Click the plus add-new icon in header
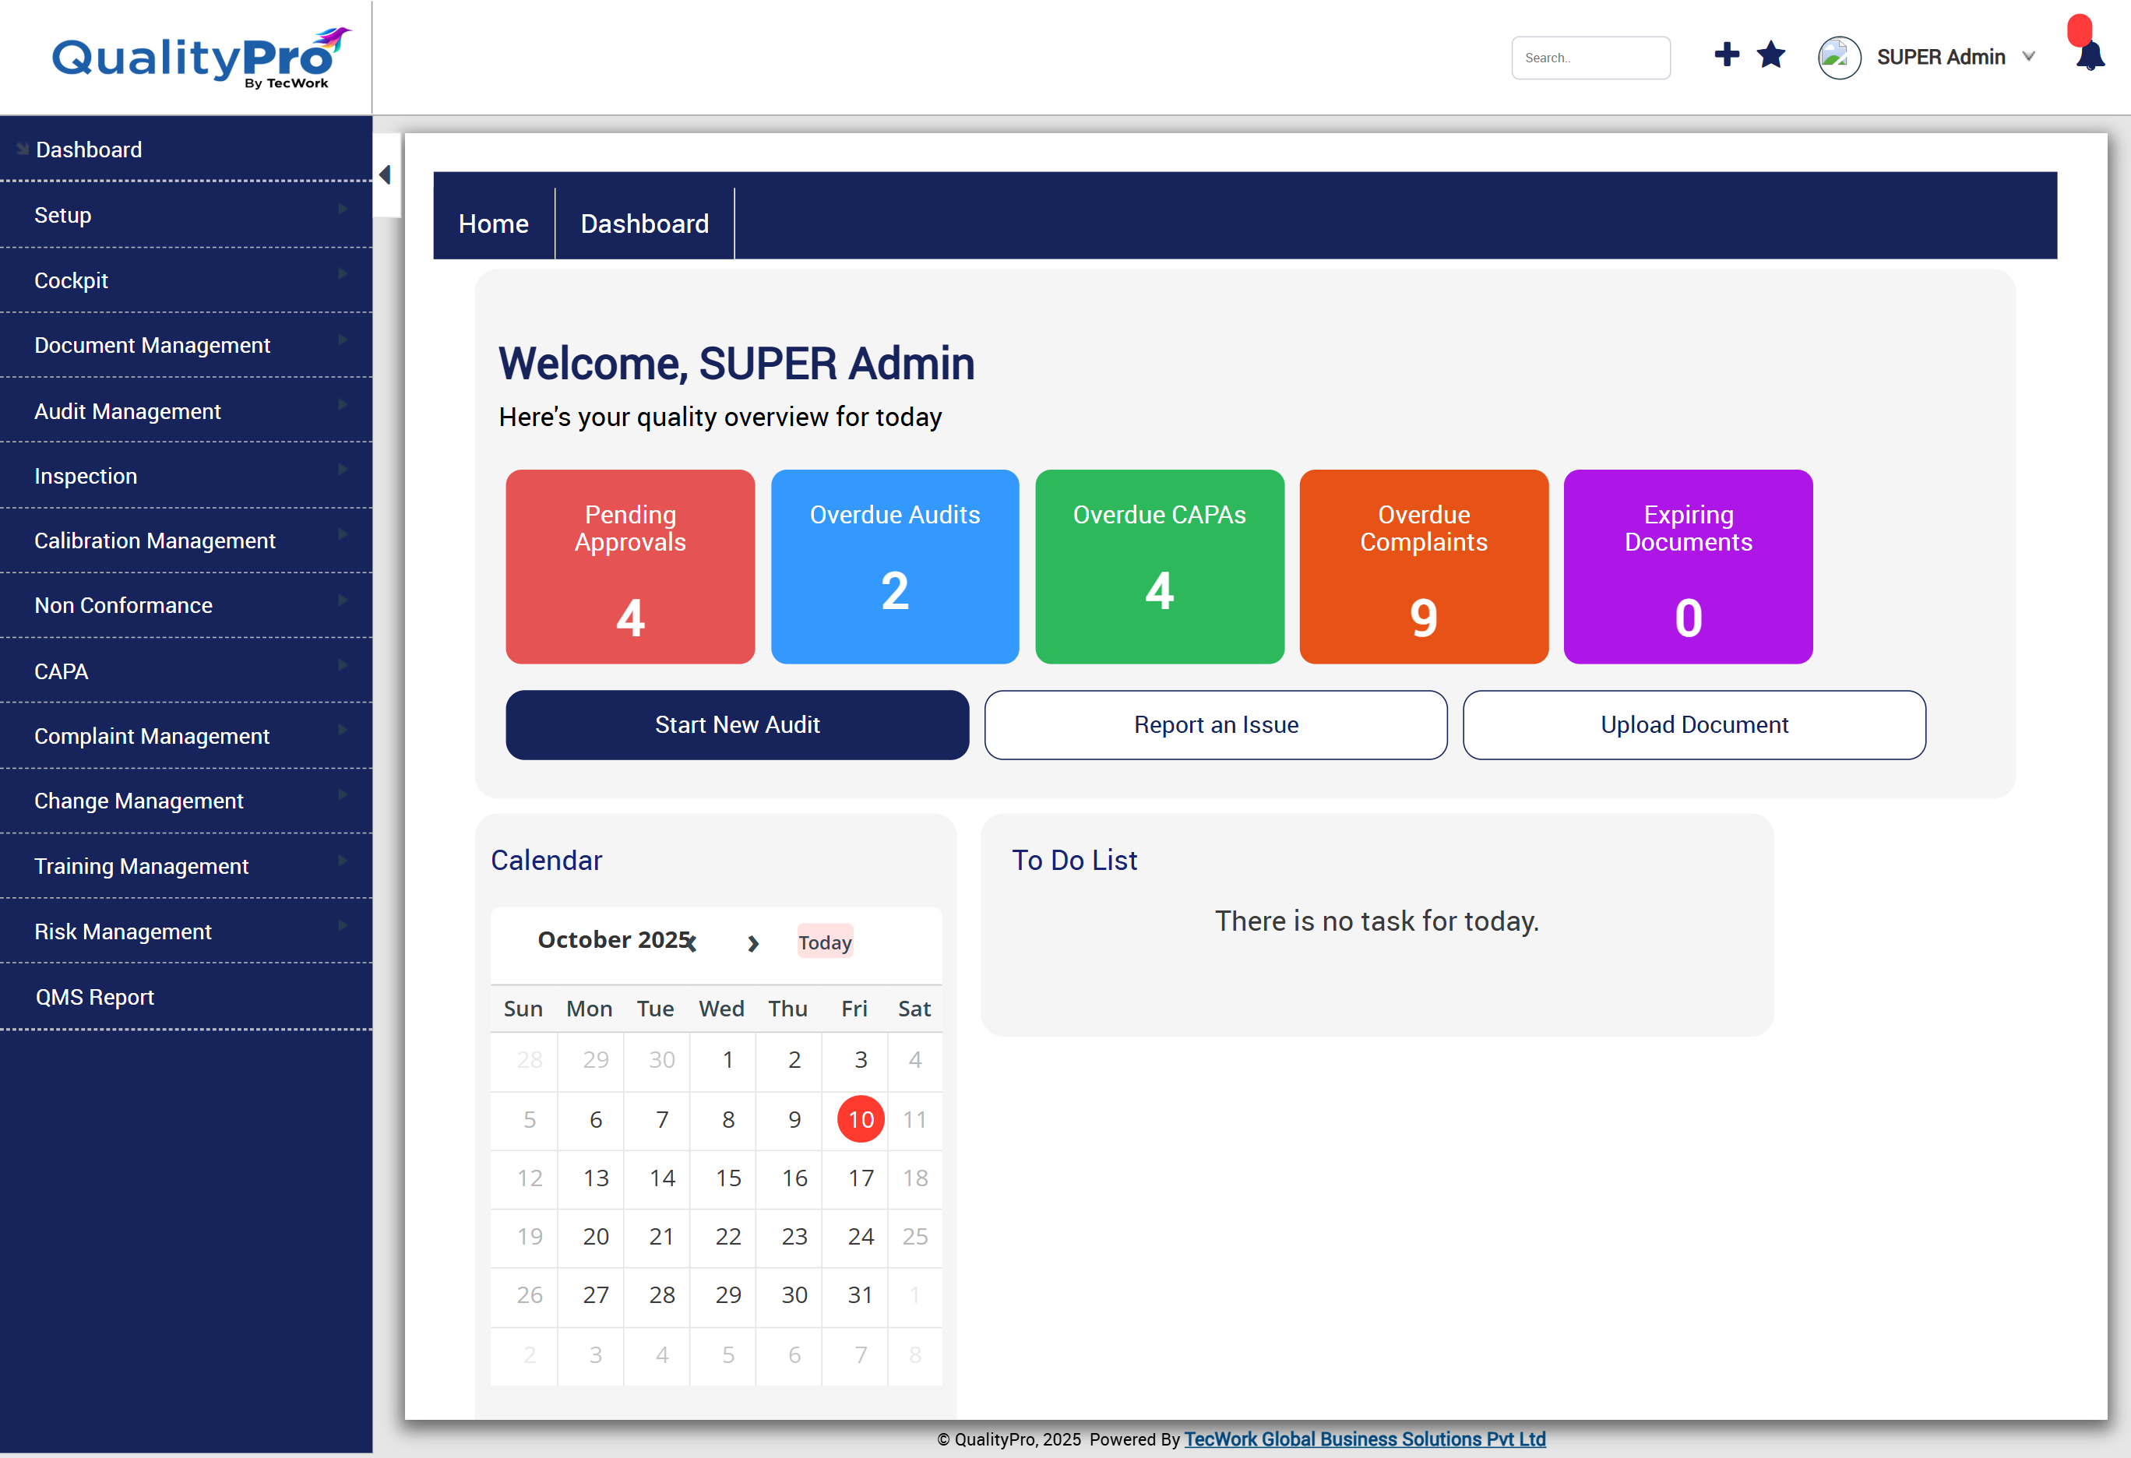Screen dimensions: 2131x1458 pos(1726,55)
